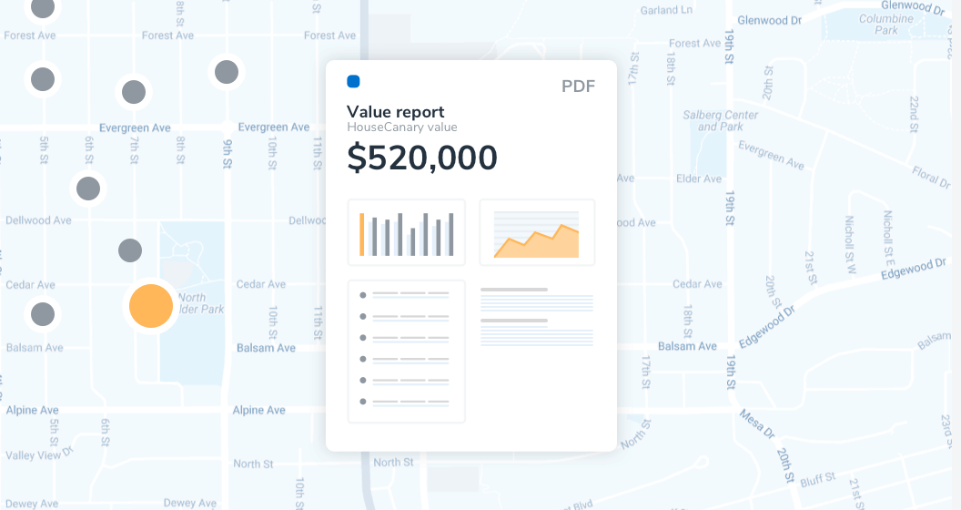Select the gray map marker on 9th St

(227, 72)
